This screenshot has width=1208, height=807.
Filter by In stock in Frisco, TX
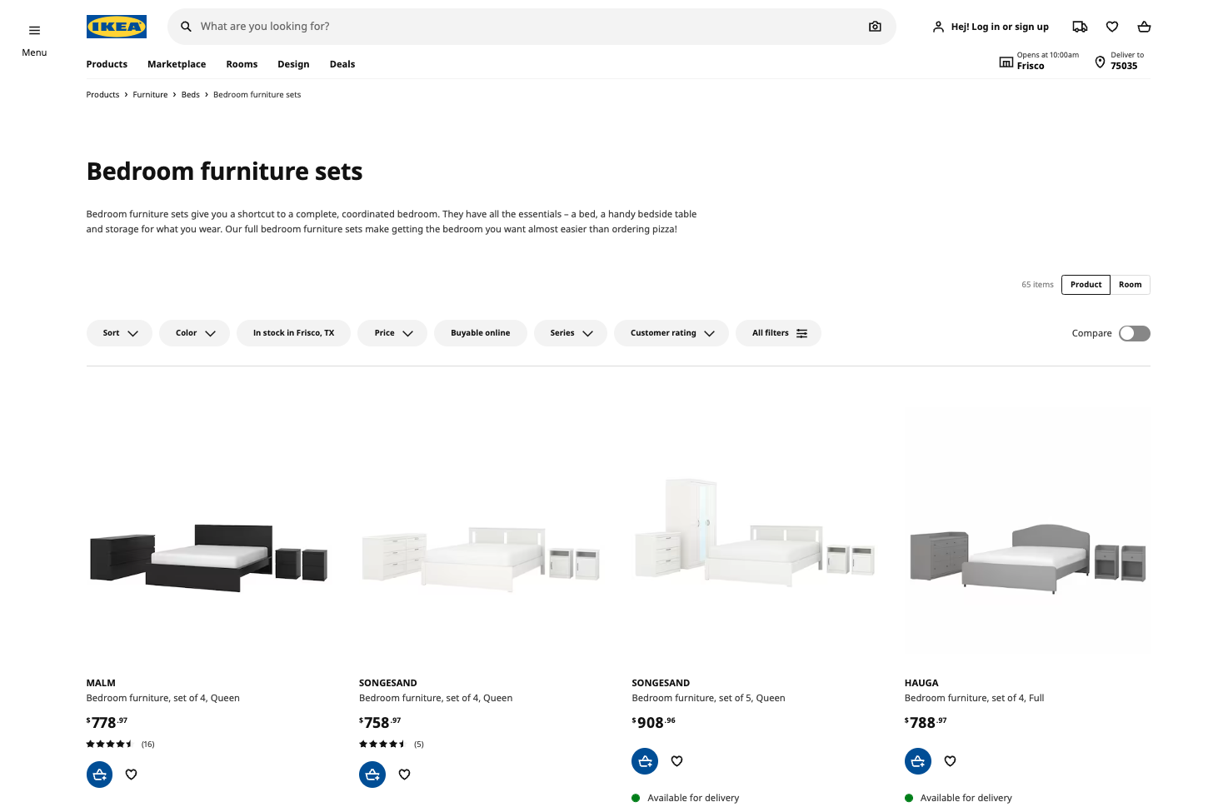(293, 333)
